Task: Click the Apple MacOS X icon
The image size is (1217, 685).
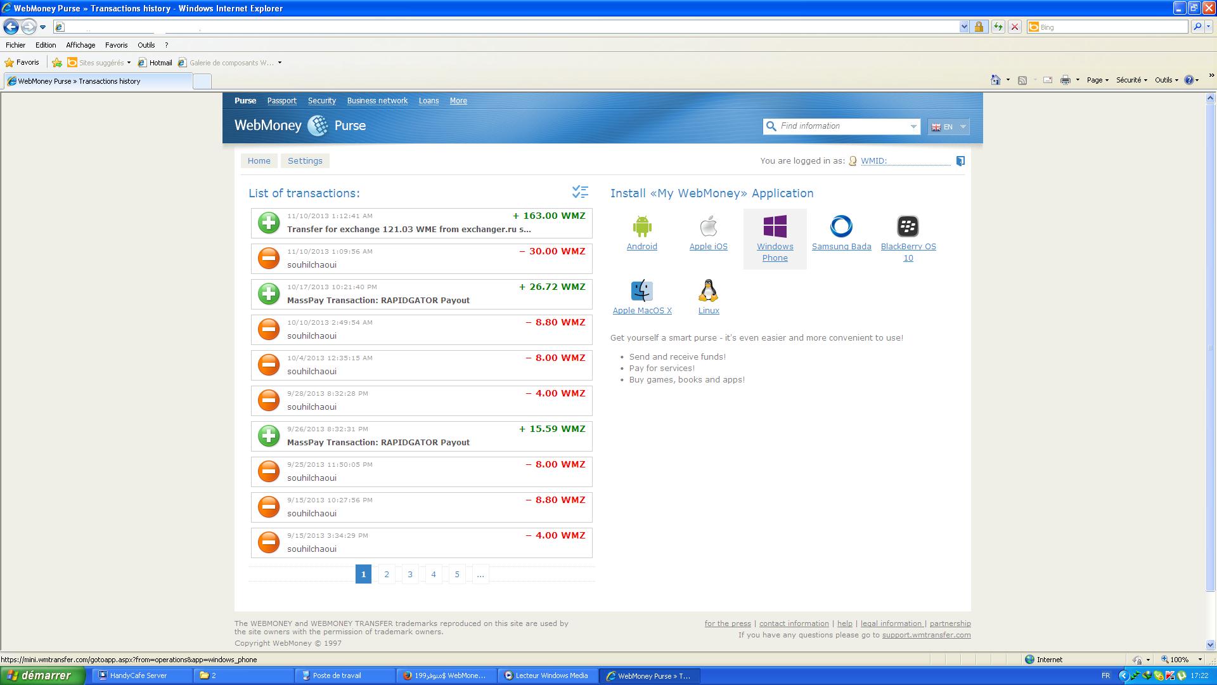Action: (x=641, y=290)
